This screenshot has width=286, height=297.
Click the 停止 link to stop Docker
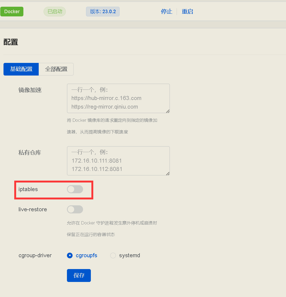(x=166, y=12)
